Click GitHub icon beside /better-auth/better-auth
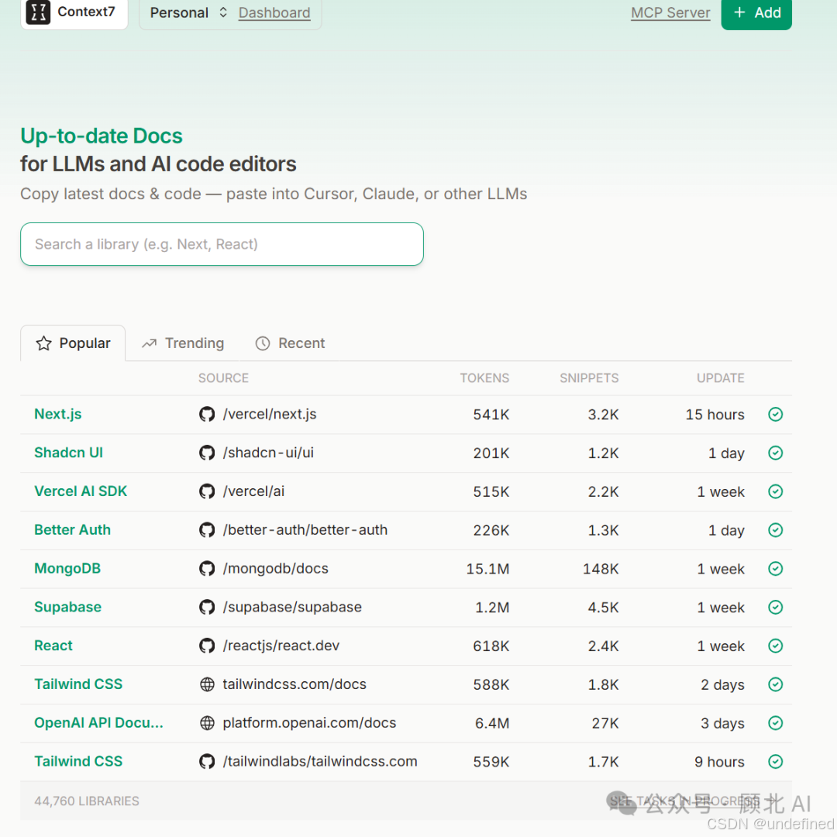The image size is (837, 837). point(207,530)
